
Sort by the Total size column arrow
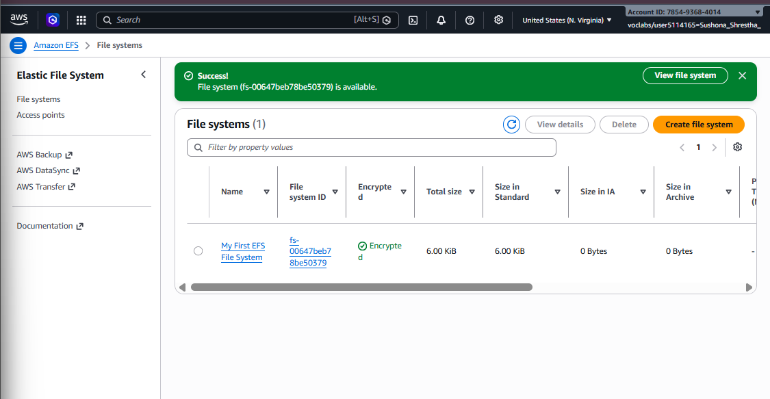472,192
